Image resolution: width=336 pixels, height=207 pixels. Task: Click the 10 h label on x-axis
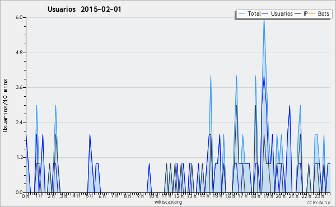pos(153,196)
